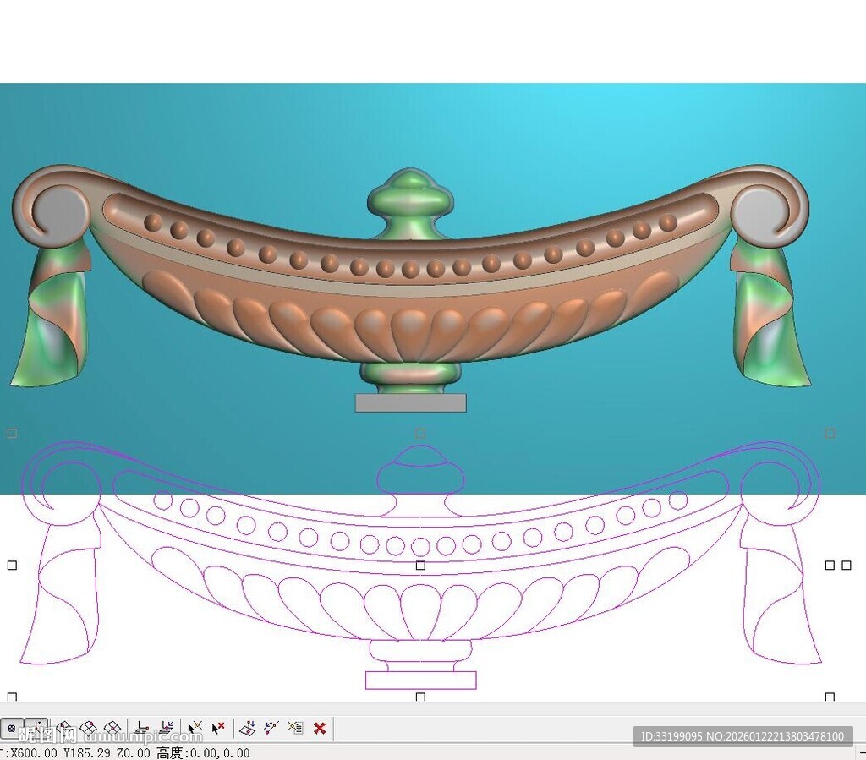The image size is (866, 760).
Task: Click the top-center selection handle of outline
Action: pos(420,433)
